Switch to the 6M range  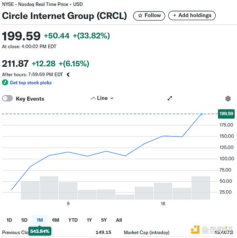56,220
